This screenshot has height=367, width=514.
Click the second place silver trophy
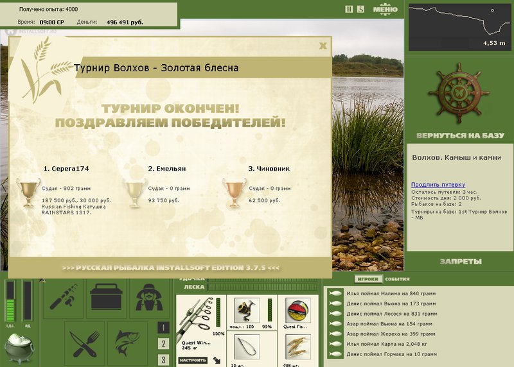(x=134, y=193)
